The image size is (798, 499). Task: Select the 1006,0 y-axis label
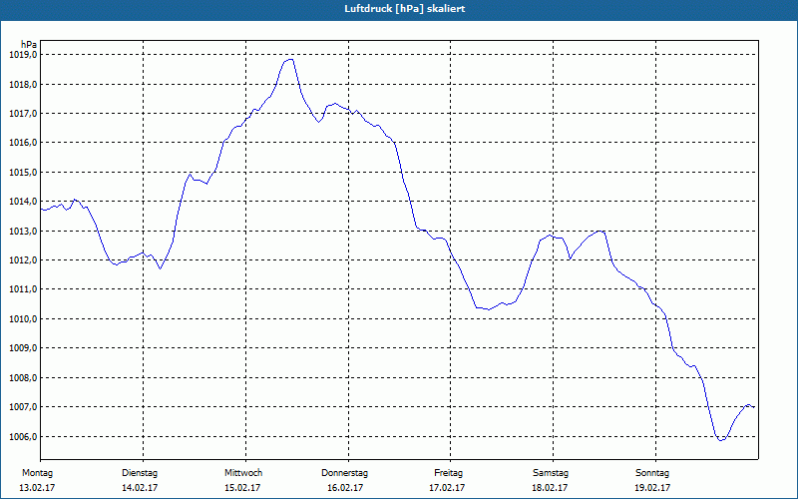tap(23, 436)
